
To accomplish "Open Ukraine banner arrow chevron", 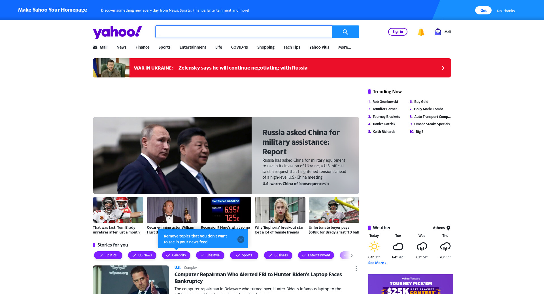I will pyautogui.click(x=443, y=68).
